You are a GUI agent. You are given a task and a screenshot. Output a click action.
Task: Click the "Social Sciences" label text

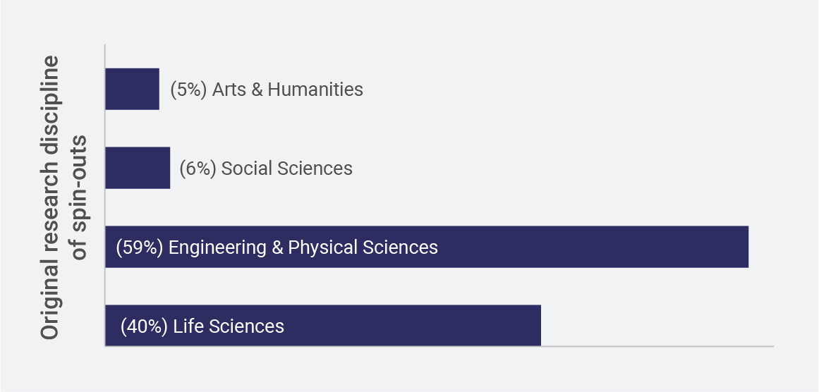[x=286, y=169]
